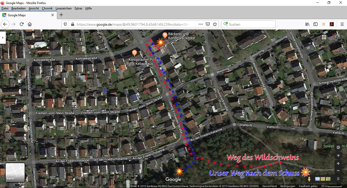
Task: Show site security padlock information
Action: click(72, 24)
